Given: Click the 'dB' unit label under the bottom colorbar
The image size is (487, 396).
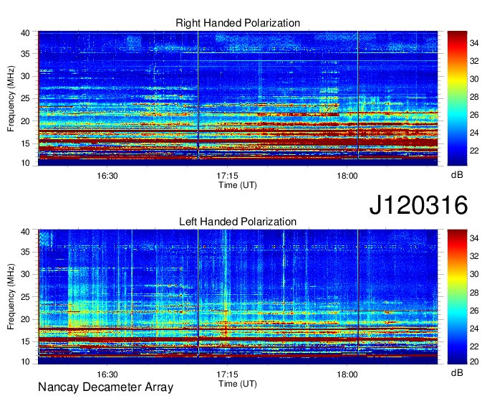Looking at the screenshot, I should [x=457, y=373].
